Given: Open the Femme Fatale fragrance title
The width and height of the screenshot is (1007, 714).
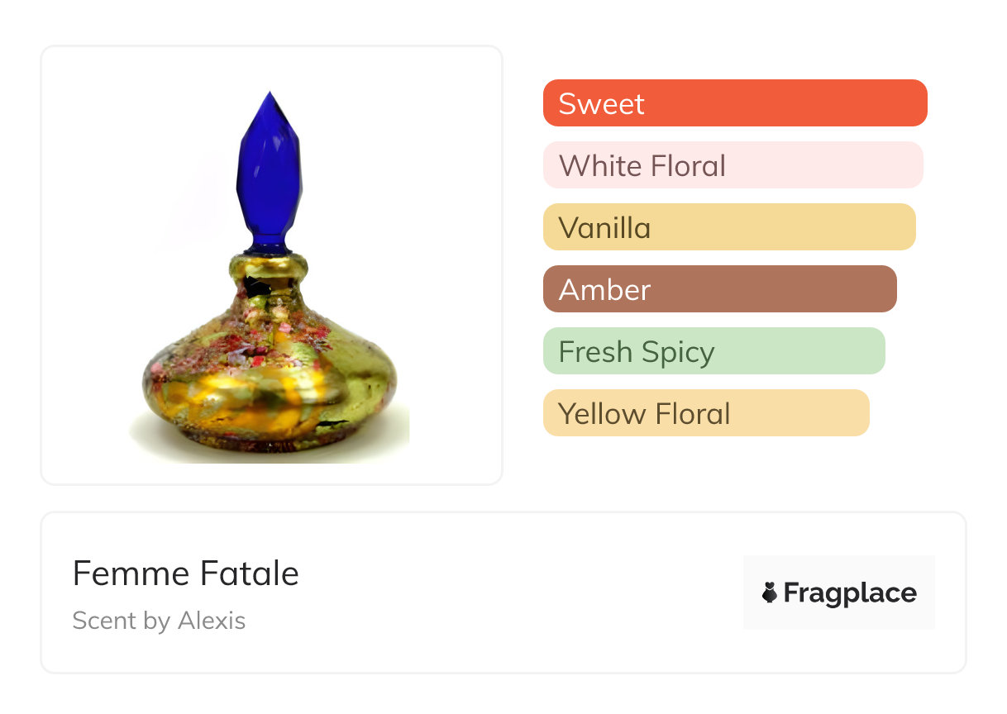Looking at the screenshot, I should tap(186, 574).
